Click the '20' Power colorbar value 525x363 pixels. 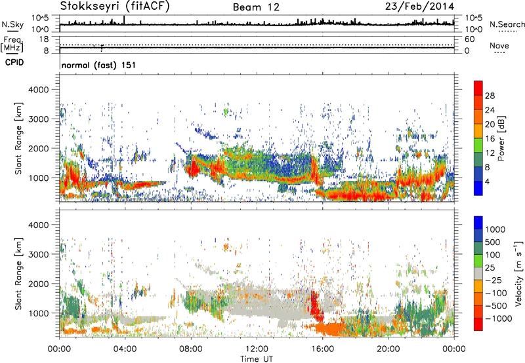490,124
